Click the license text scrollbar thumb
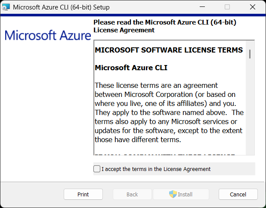Viewport: 266px width, 208px height. [x=250, y=53]
